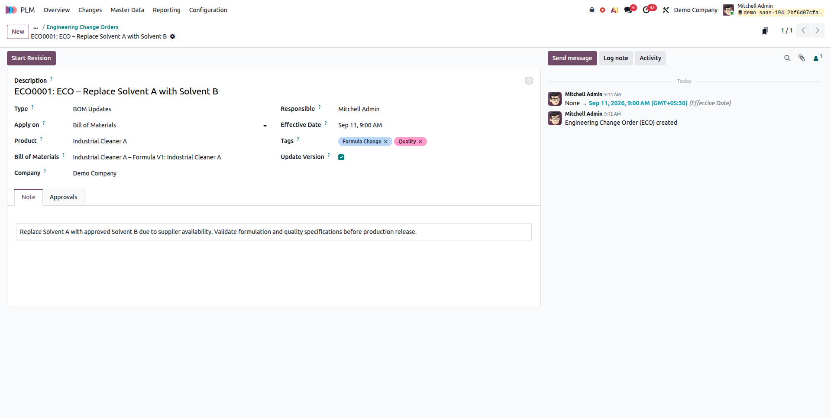Search messages in the chatter

pos(787,58)
